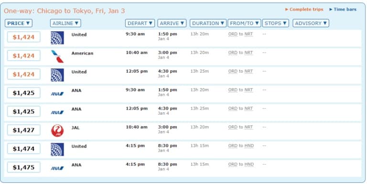Screen dimensions: 367x188
Task: Click the United logo on the $1,474 flight
Action: click(x=57, y=150)
